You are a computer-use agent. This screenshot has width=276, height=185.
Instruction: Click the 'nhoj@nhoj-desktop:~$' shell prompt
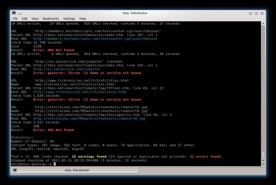tap(31, 164)
